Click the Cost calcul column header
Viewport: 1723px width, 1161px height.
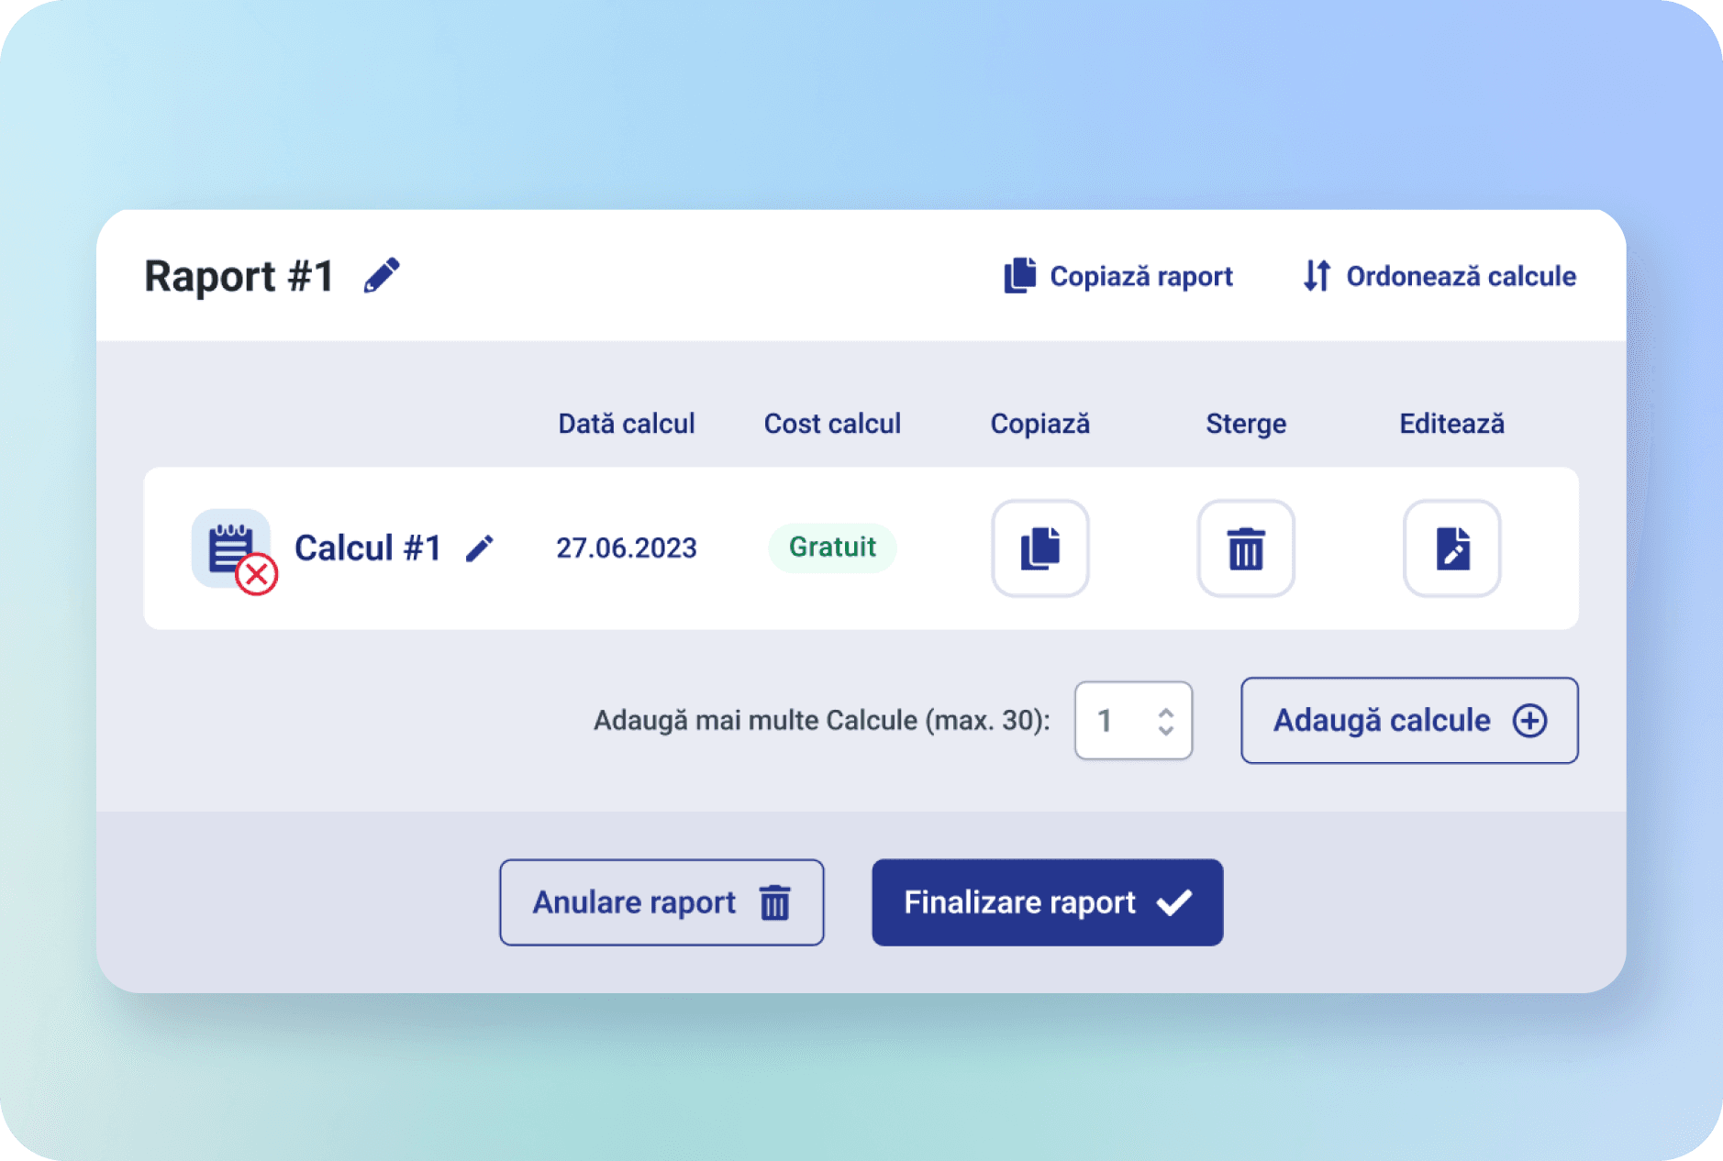pyautogui.click(x=832, y=424)
